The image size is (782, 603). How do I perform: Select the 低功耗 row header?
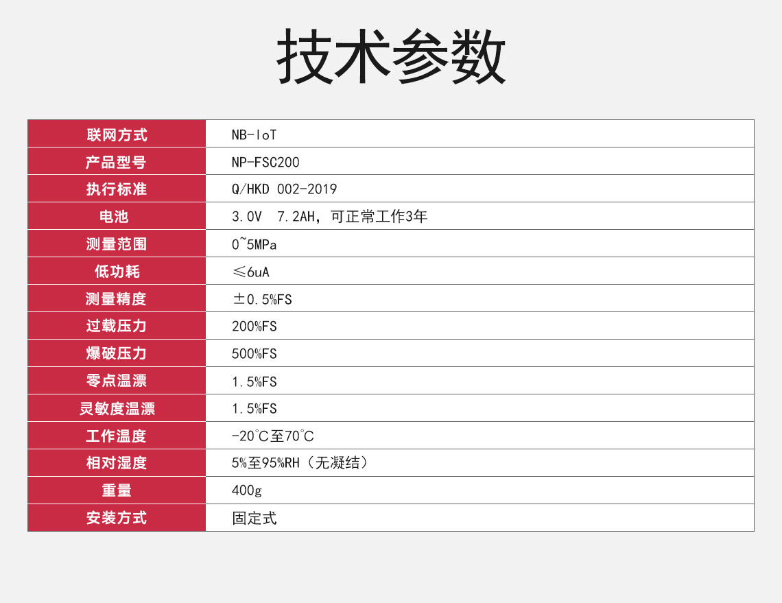pos(117,271)
